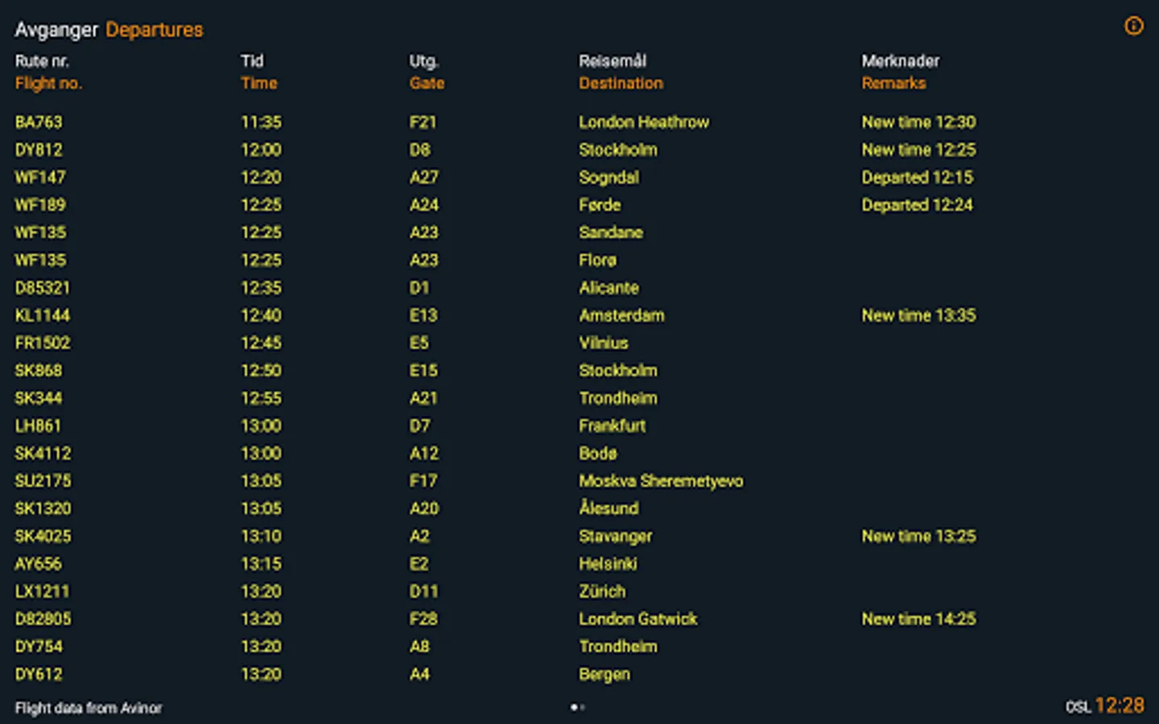Select the Frankfurt destination
The height and width of the screenshot is (724, 1159).
pyautogui.click(x=612, y=426)
